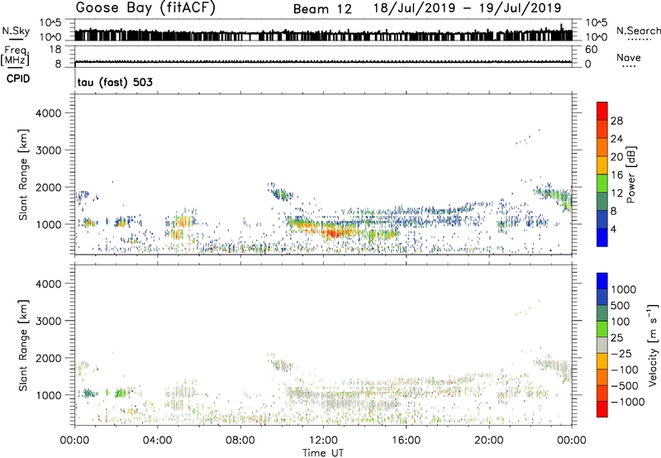Pick the light green 12–16 dB Power segment
Viewport: 661px width, 458px height.
click(x=602, y=183)
